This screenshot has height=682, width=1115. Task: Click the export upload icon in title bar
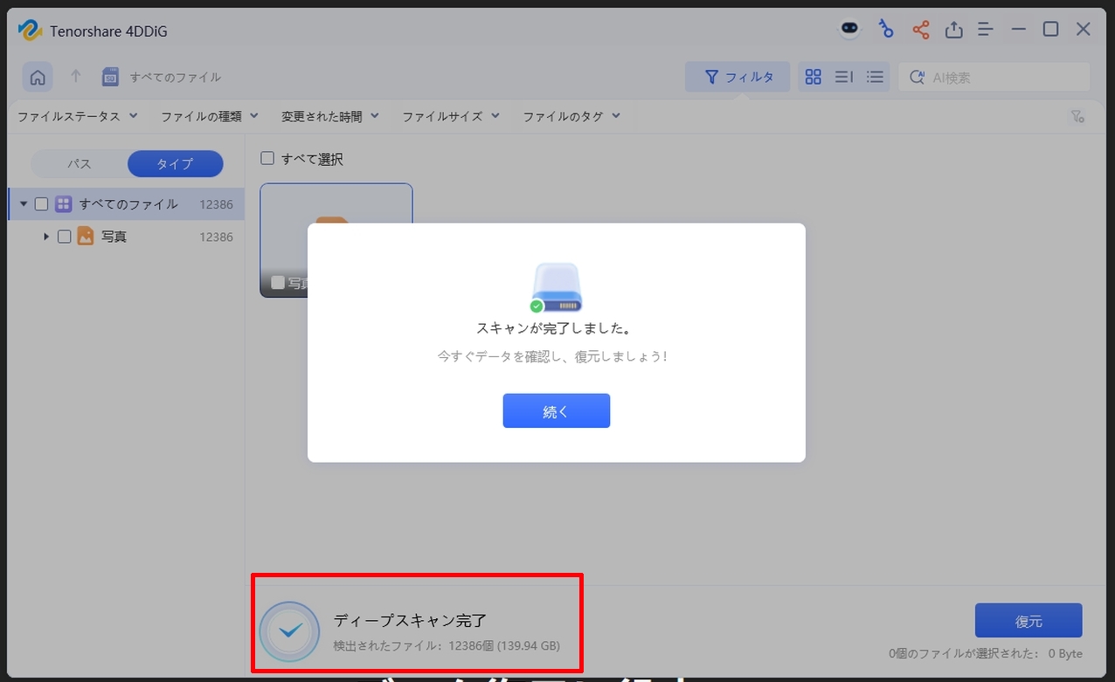pos(954,30)
